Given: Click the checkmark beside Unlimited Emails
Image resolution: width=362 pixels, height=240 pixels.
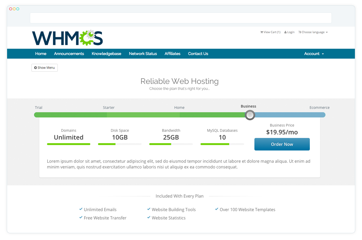Looking at the screenshot, I should click(x=81, y=209).
